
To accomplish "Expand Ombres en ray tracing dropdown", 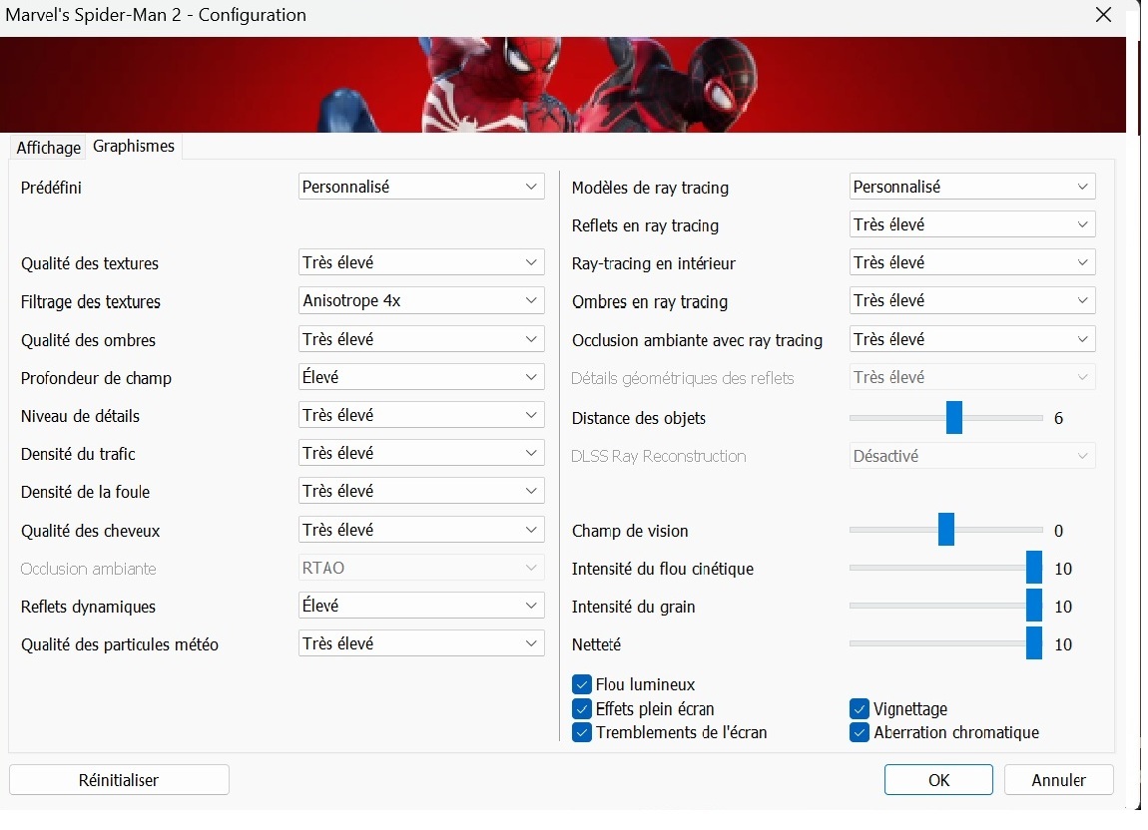I will click(972, 301).
